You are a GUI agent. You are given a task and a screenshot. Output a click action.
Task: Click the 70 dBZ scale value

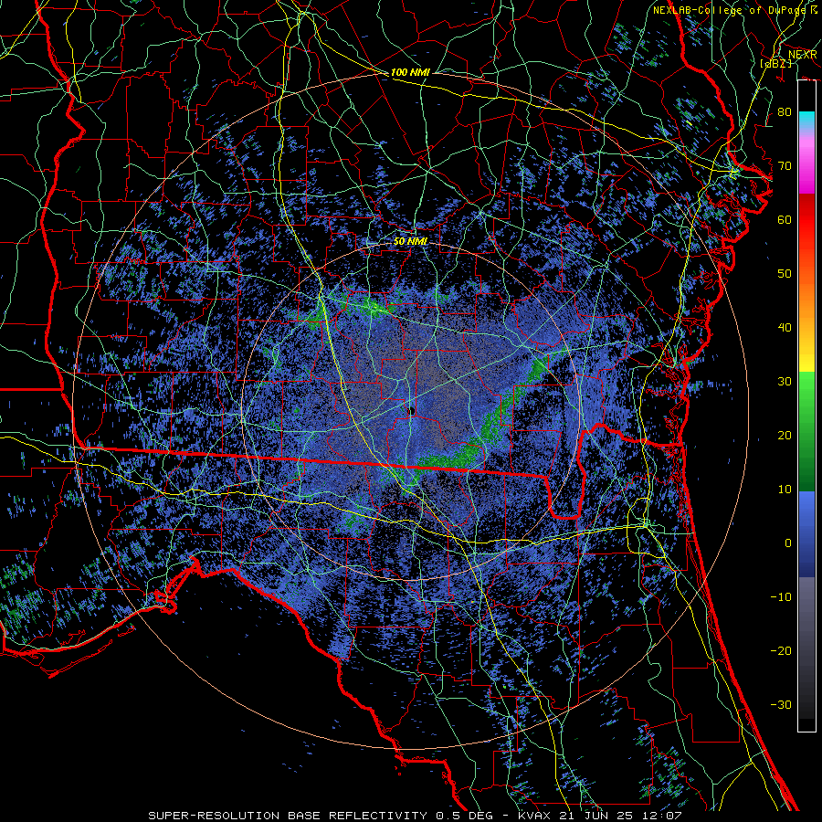click(785, 165)
